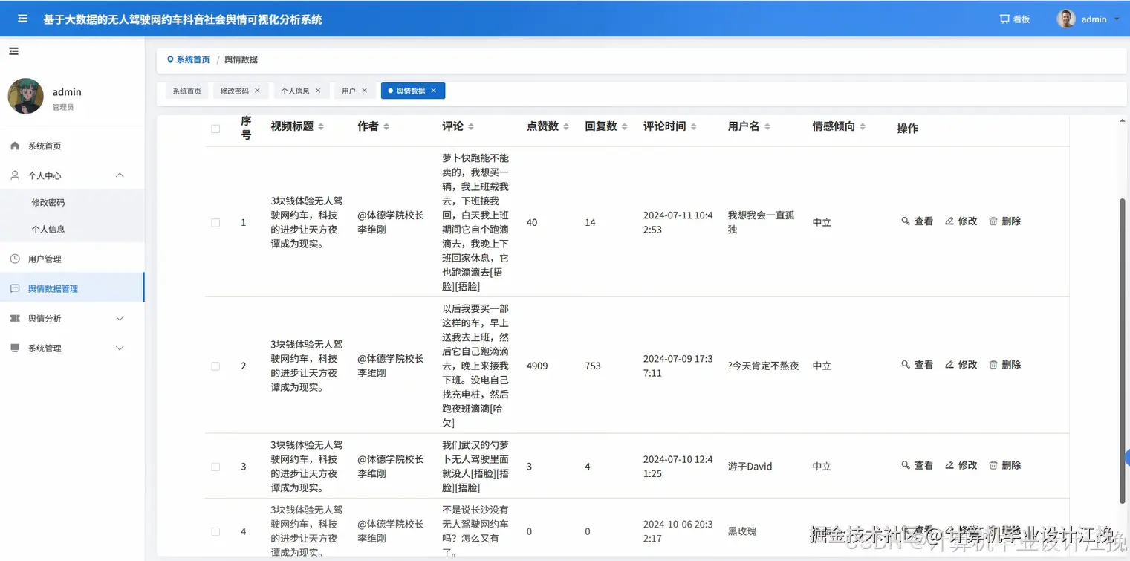Click the hamburger menu icon in top navbar

(x=22, y=19)
